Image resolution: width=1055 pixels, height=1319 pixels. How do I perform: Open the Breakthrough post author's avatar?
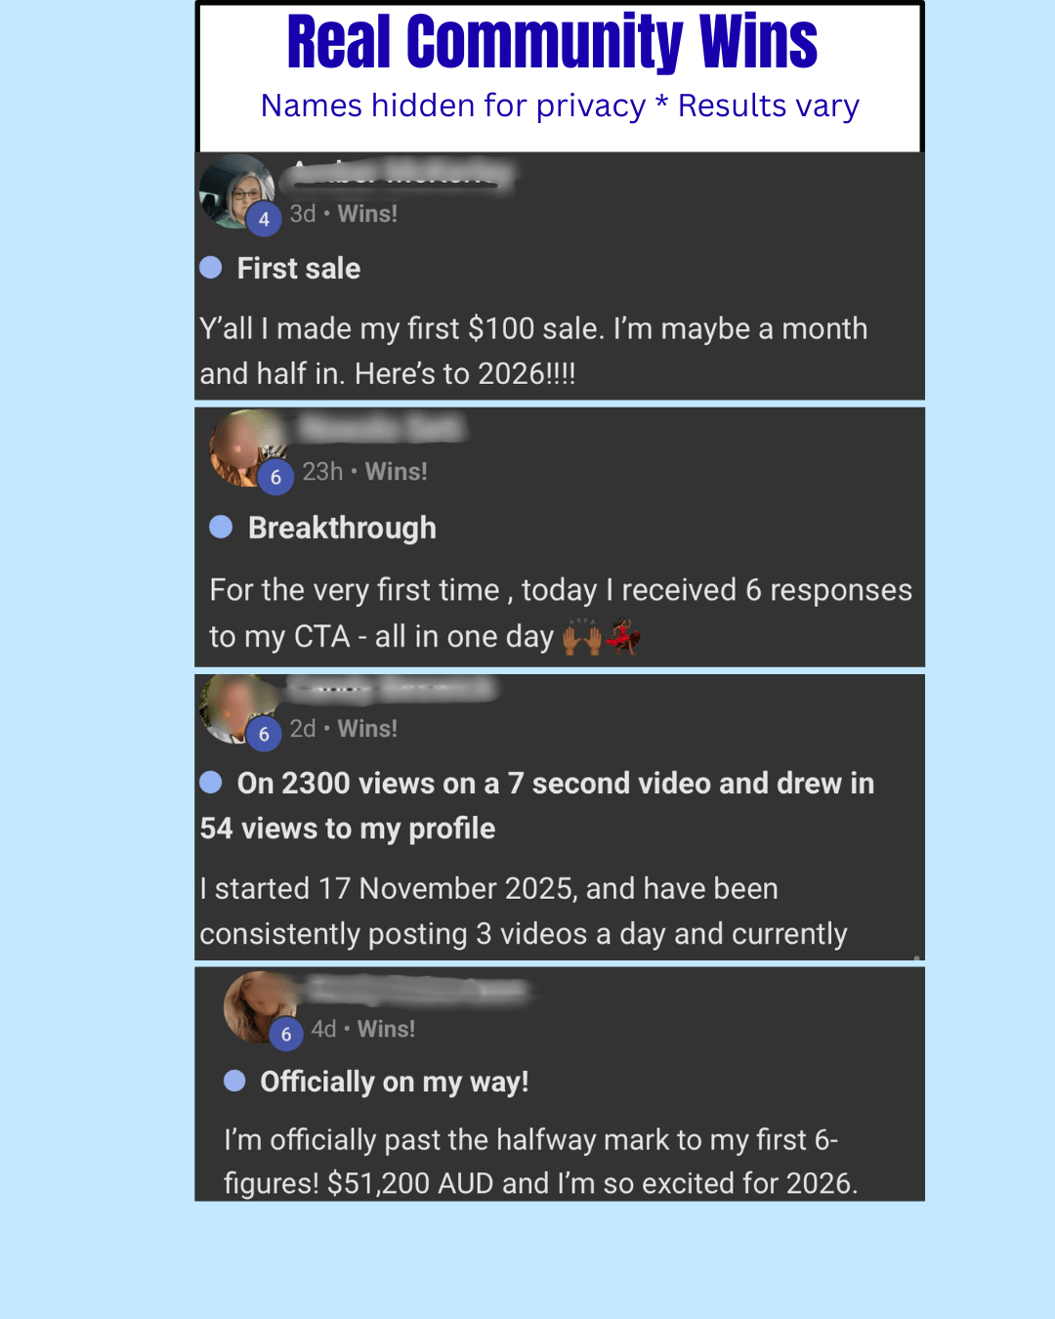[x=246, y=447]
